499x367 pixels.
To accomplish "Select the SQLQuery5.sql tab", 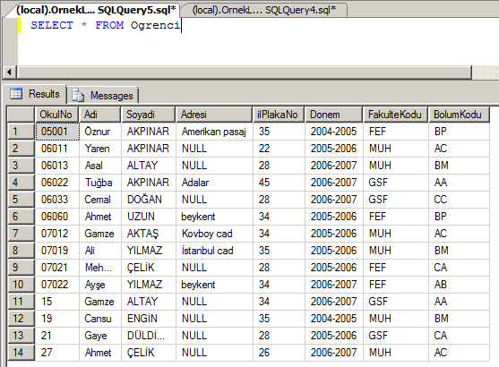I will pos(96,10).
